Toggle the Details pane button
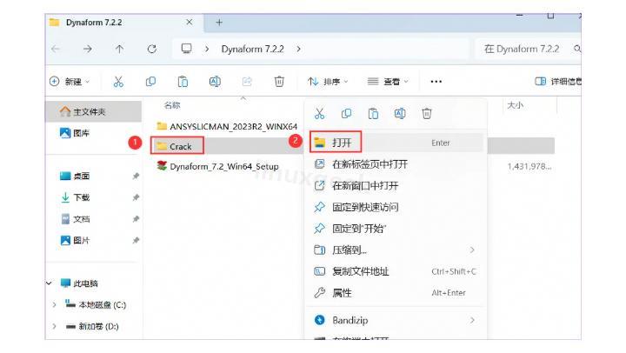 tap(557, 82)
